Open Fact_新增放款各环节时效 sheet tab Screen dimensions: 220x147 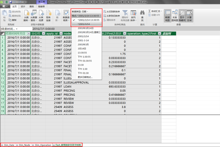[x=67, y=145]
